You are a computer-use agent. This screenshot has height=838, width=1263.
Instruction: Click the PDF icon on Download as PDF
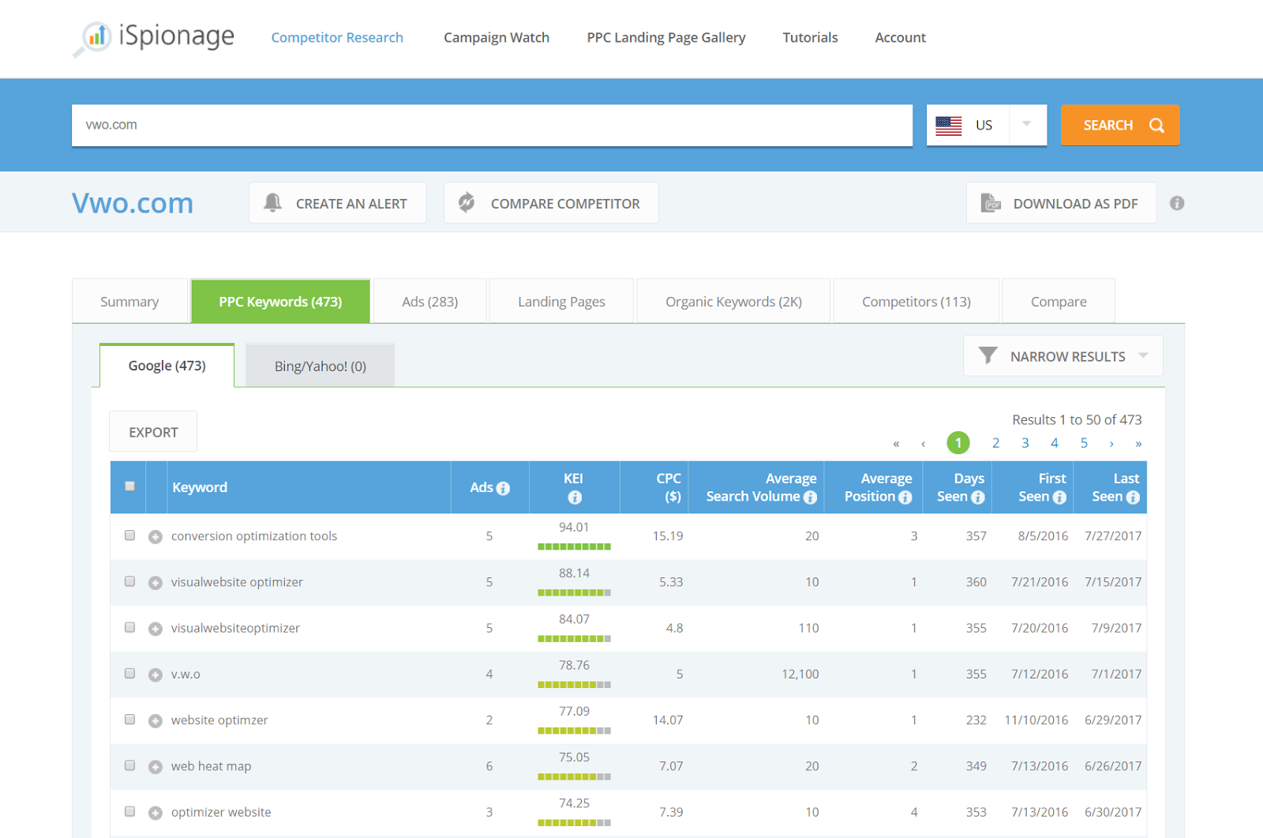991,202
